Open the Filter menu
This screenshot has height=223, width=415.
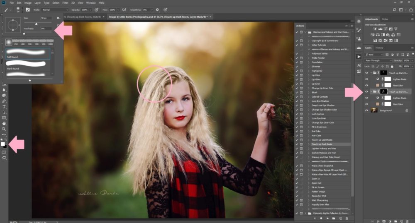pos(65,2)
